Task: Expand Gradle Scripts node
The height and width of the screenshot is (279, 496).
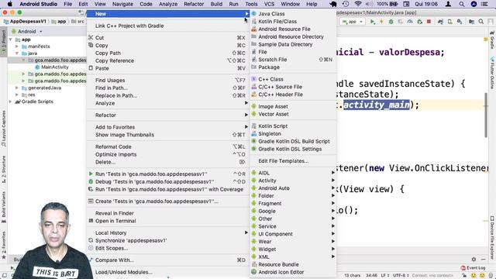Action: [x=10, y=102]
